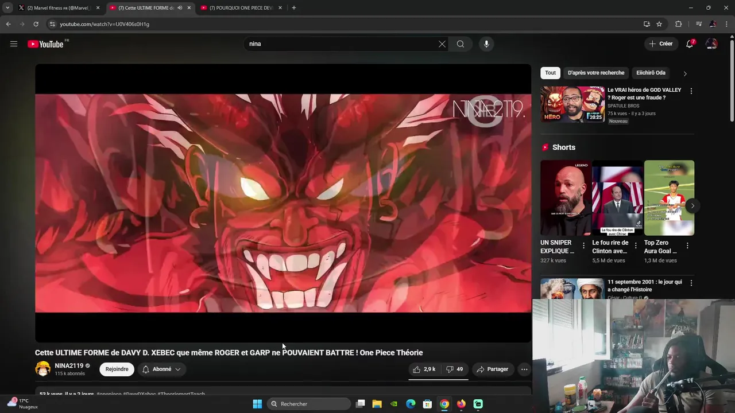Select the D'après votre recherche chip
This screenshot has height=413, width=735.
[x=596, y=73]
